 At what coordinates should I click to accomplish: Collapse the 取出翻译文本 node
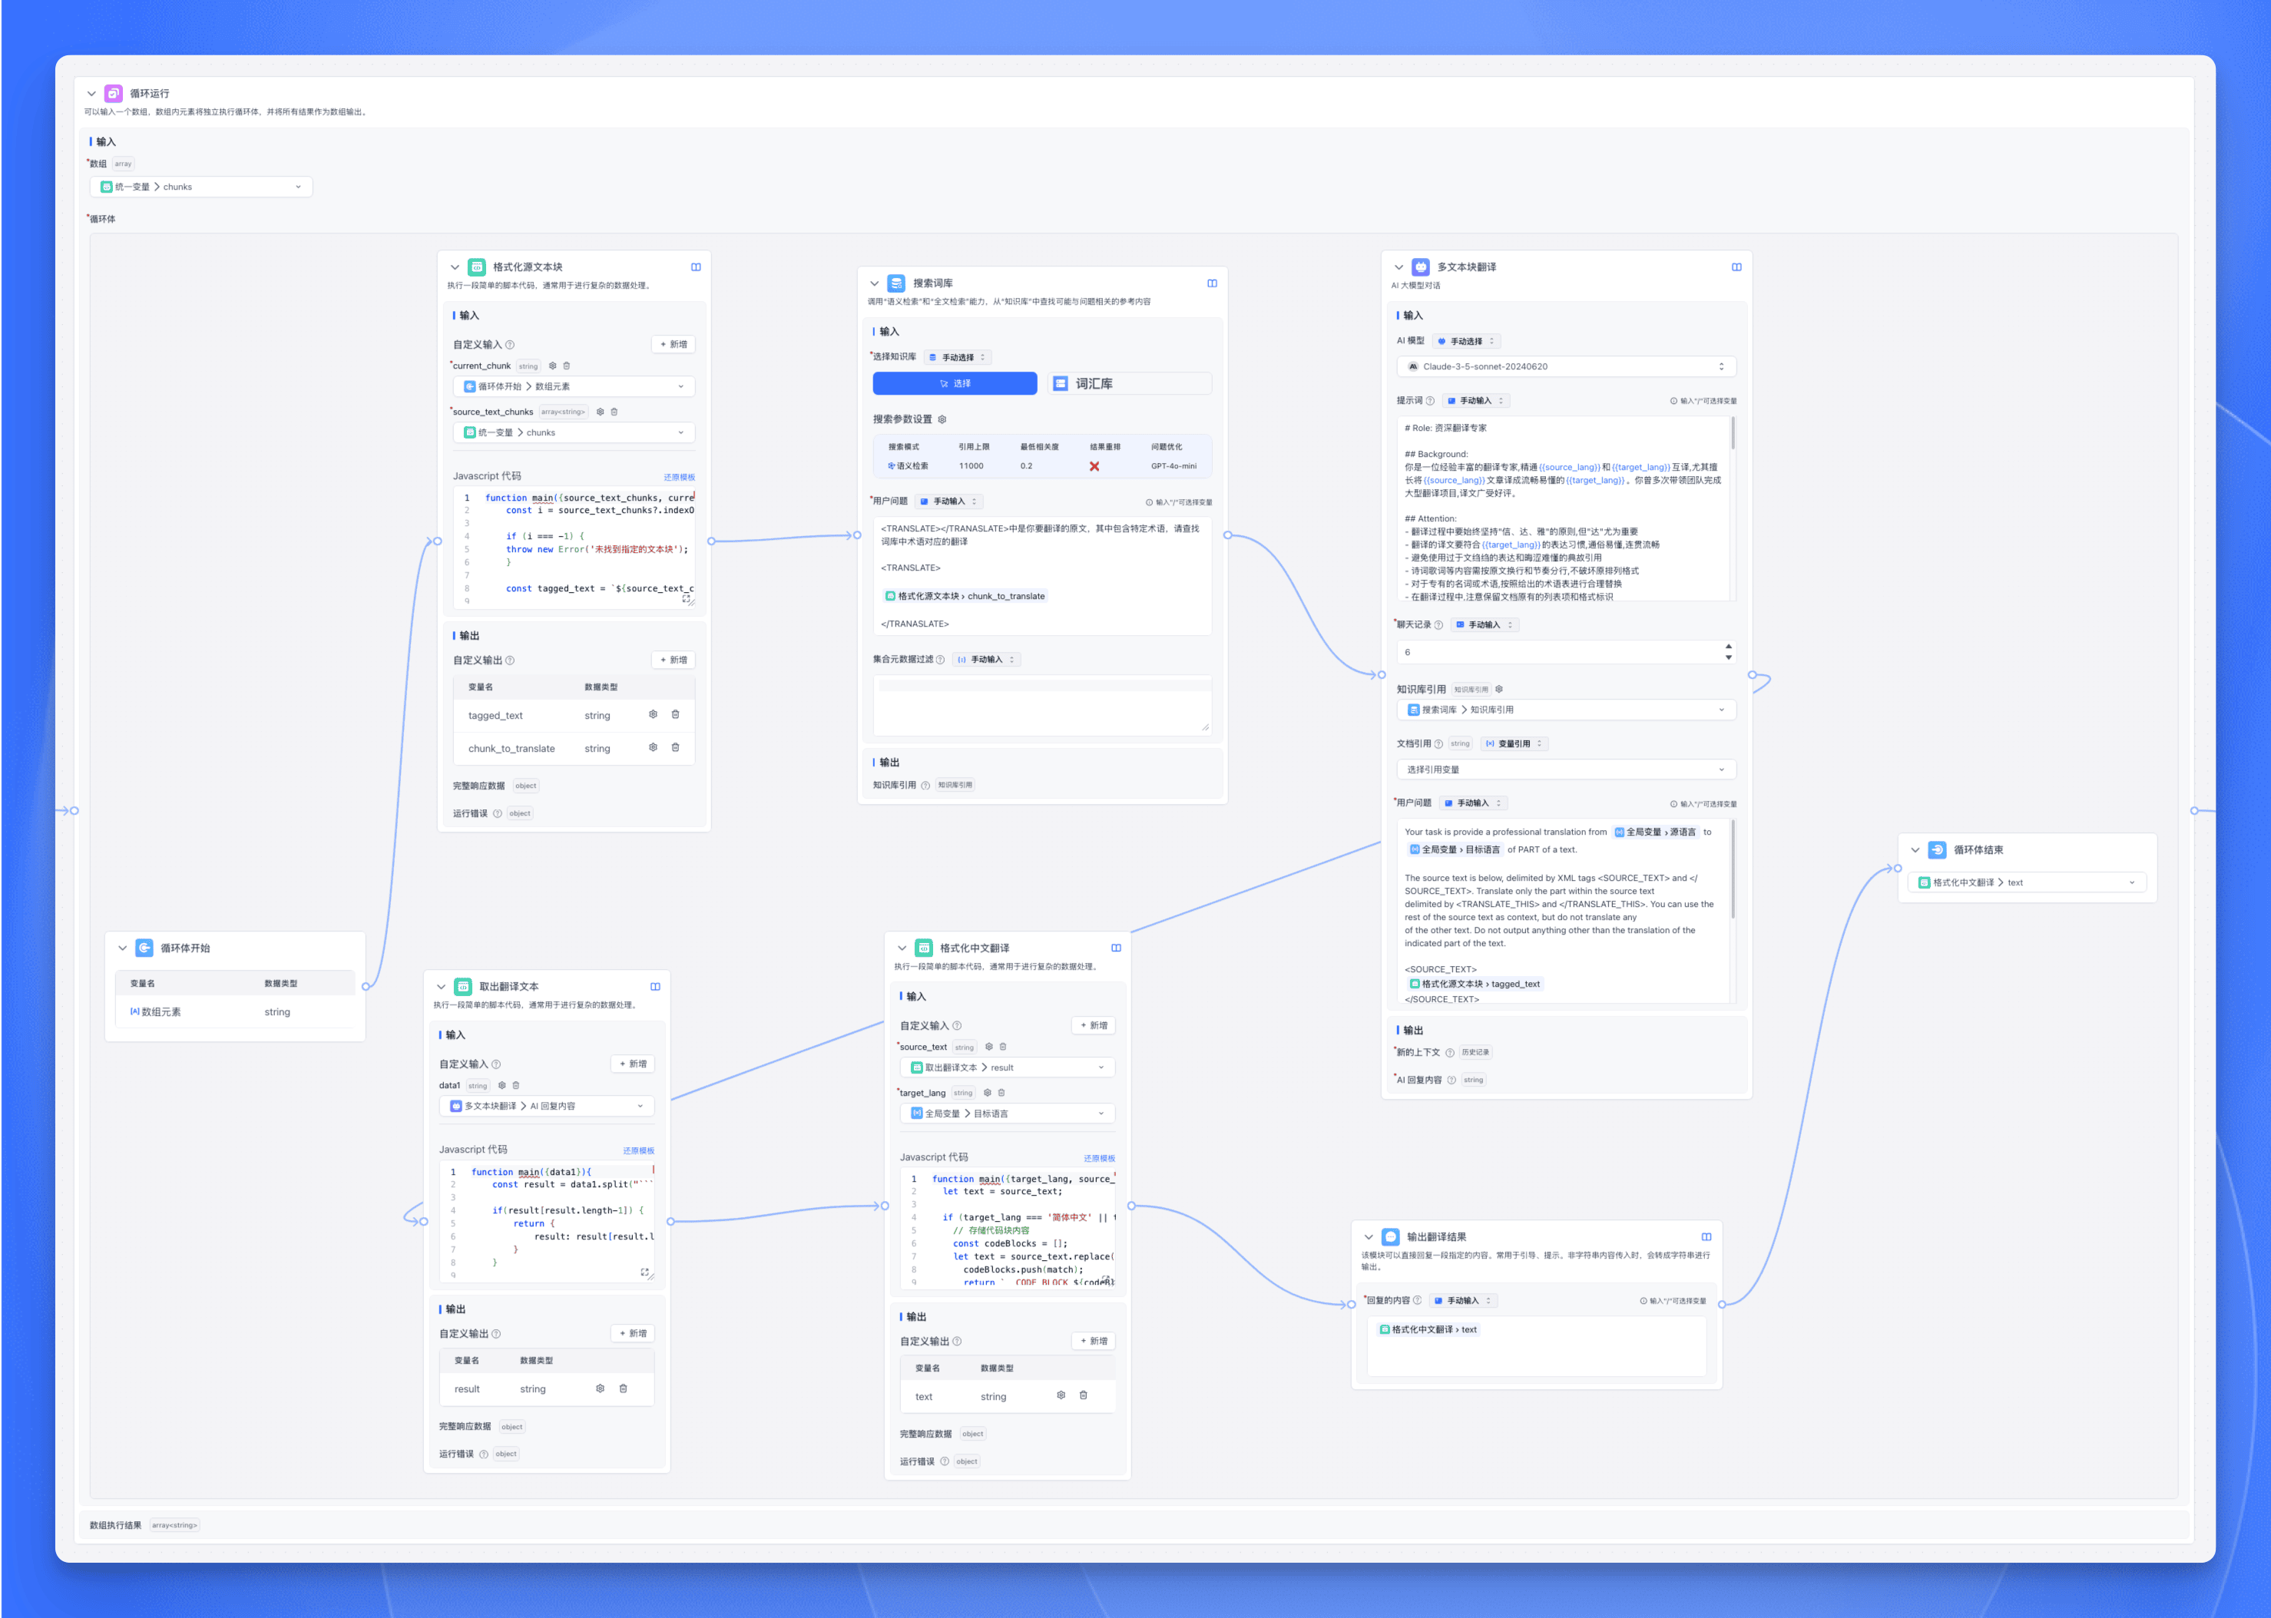(x=442, y=988)
